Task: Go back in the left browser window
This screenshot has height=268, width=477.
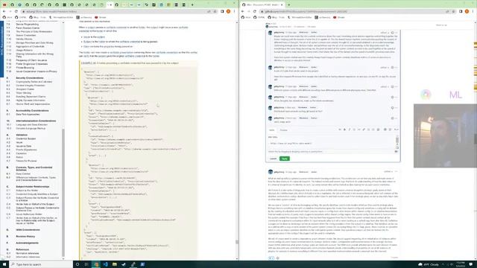Action: [x=4, y=11]
